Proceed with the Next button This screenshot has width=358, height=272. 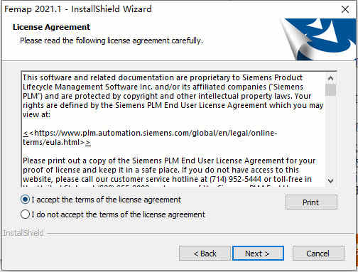(x=258, y=254)
